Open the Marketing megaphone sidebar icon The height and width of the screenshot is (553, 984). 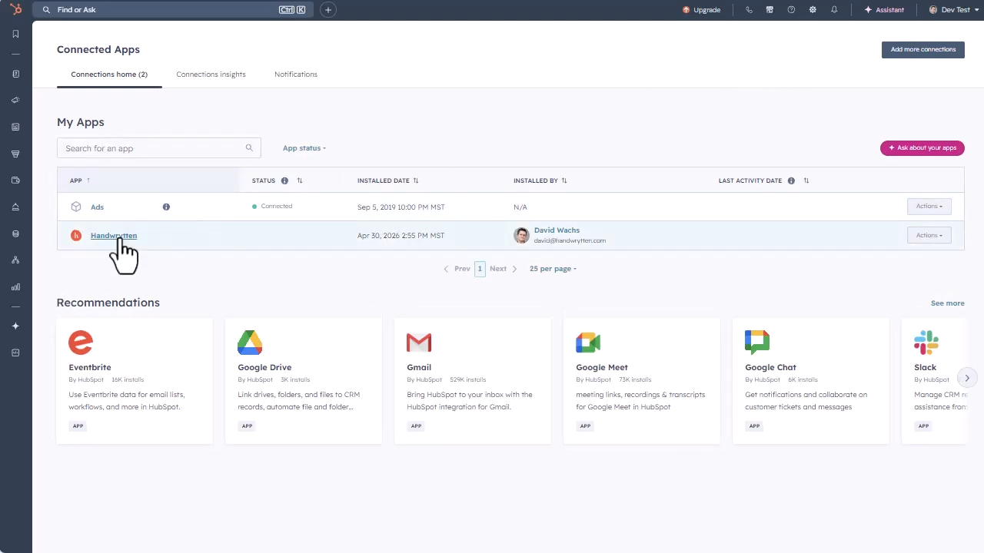pyautogui.click(x=15, y=101)
